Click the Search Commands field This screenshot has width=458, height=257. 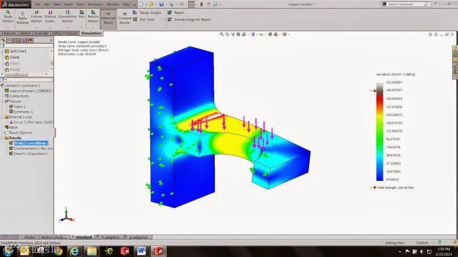406,4
